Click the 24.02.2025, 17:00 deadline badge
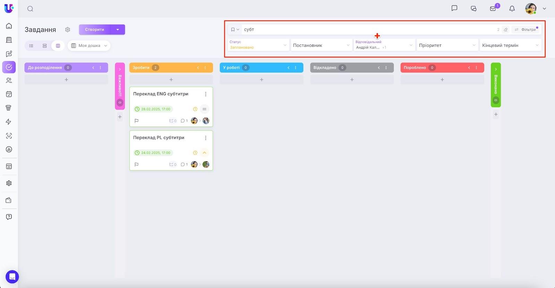 (153, 153)
